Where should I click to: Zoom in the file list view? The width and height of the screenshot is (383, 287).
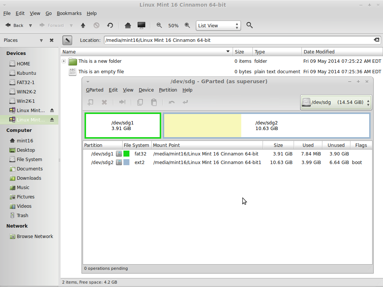[x=187, y=25]
